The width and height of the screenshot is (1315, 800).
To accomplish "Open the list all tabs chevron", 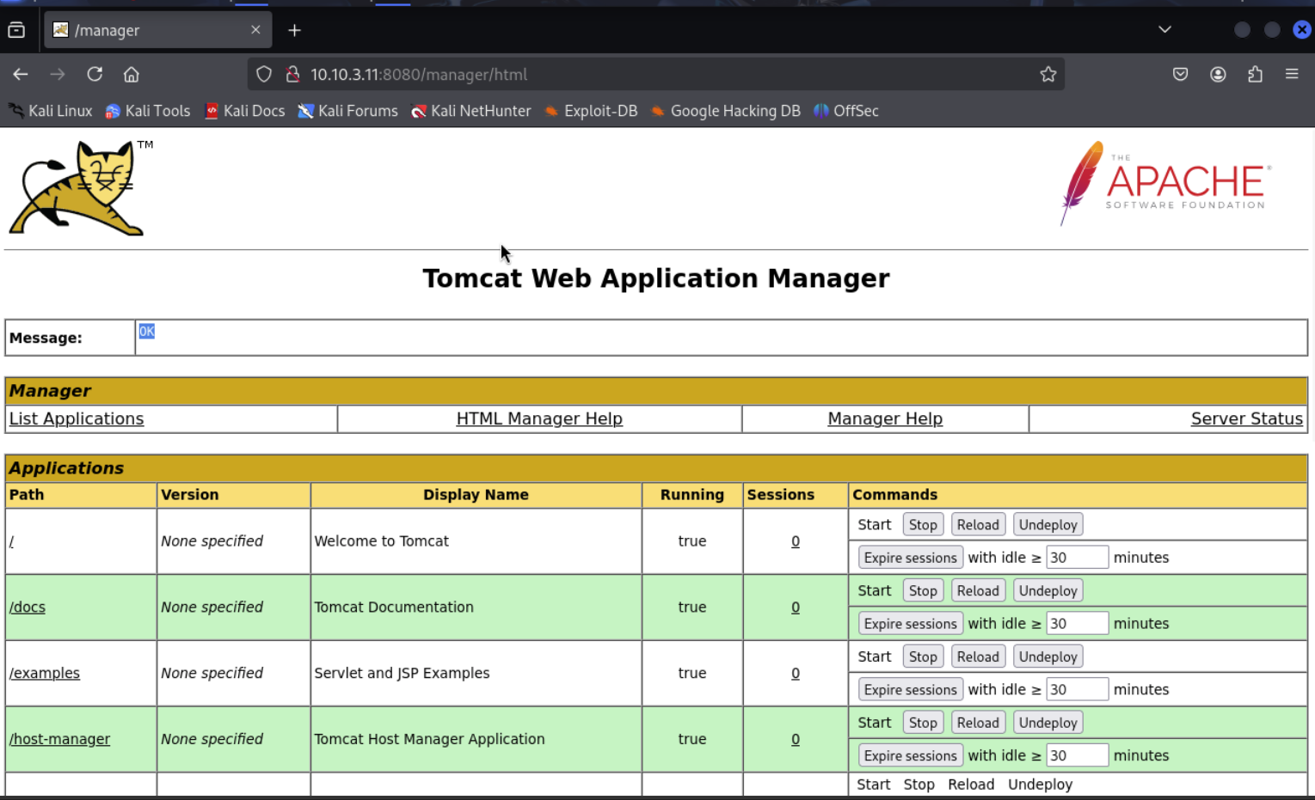I will [1164, 30].
